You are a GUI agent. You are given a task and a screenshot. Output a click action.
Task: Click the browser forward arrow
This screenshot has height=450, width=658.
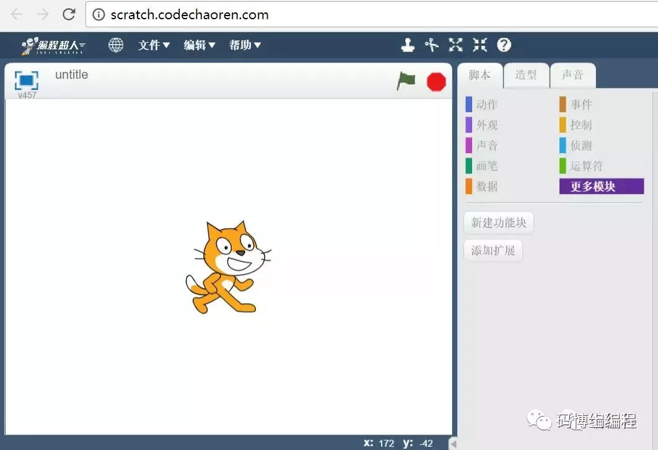43,14
